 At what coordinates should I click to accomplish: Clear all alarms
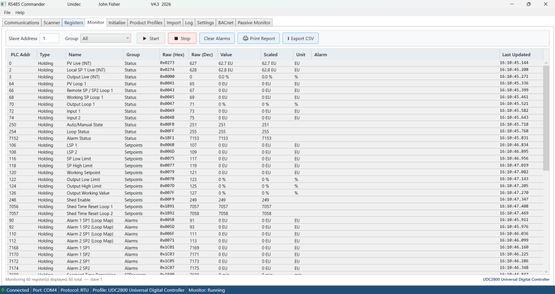click(217, 38)
